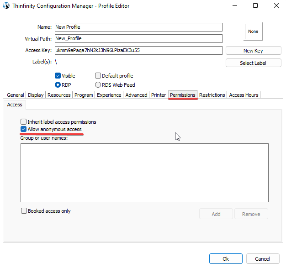Switch to the Access Hours tab
This screenshot has height=268, width=286.
coord(244,95)
